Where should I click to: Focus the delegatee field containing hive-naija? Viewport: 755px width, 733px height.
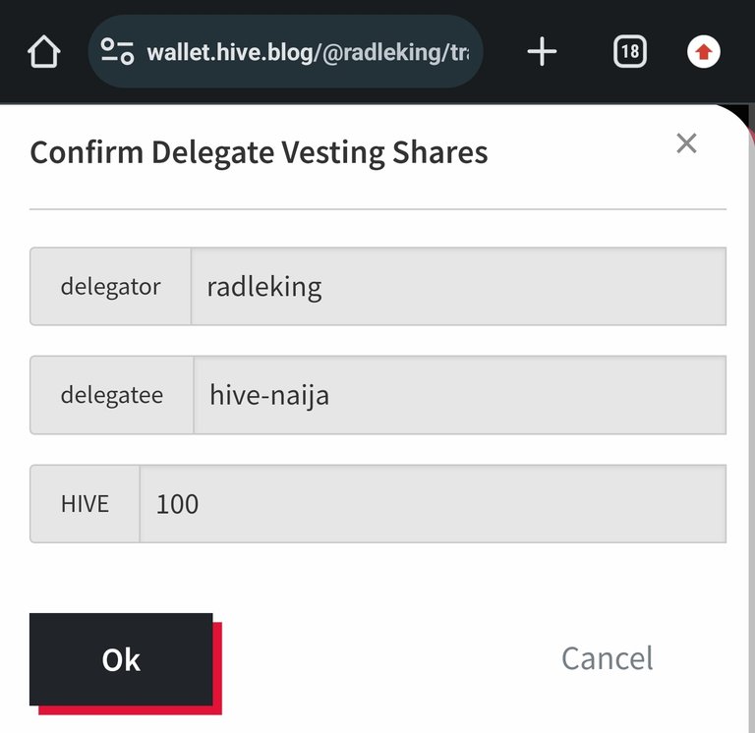coord(460,395)
